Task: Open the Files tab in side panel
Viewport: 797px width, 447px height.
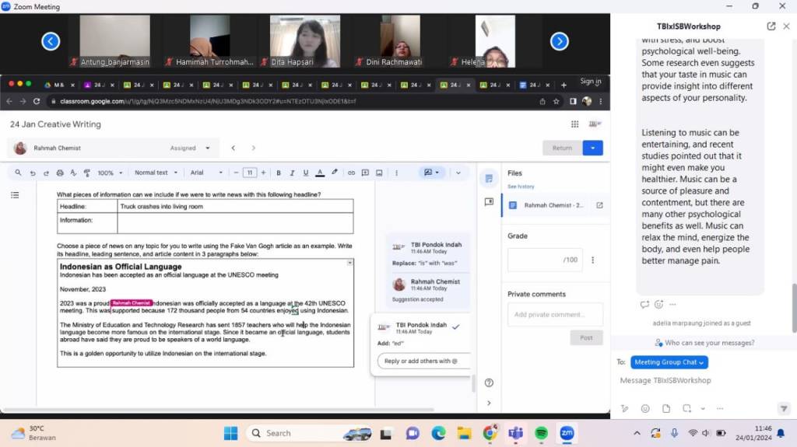Action: click(489, 178)
